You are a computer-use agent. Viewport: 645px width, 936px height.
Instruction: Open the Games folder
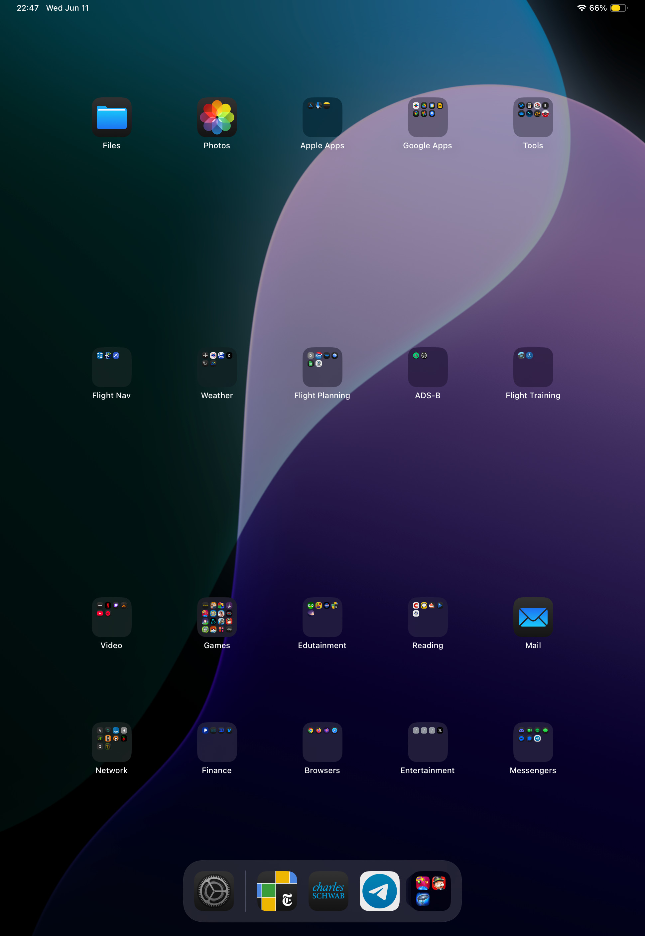pyautogui.click(x=217, y=617)
